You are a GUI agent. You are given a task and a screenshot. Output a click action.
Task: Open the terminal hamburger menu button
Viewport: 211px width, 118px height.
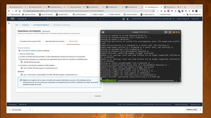[170, 32]
